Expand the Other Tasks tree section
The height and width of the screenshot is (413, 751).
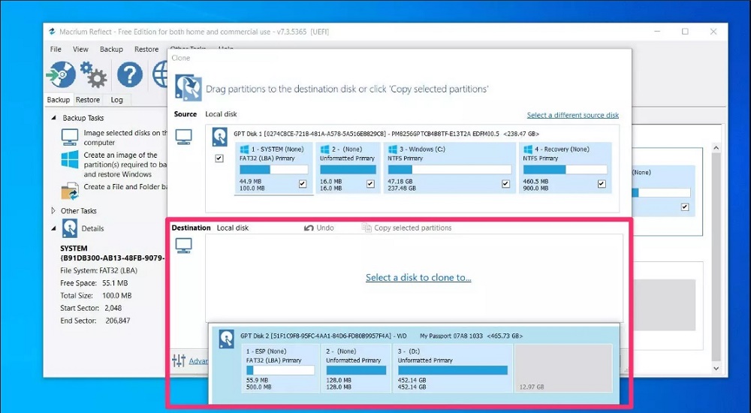53,211
